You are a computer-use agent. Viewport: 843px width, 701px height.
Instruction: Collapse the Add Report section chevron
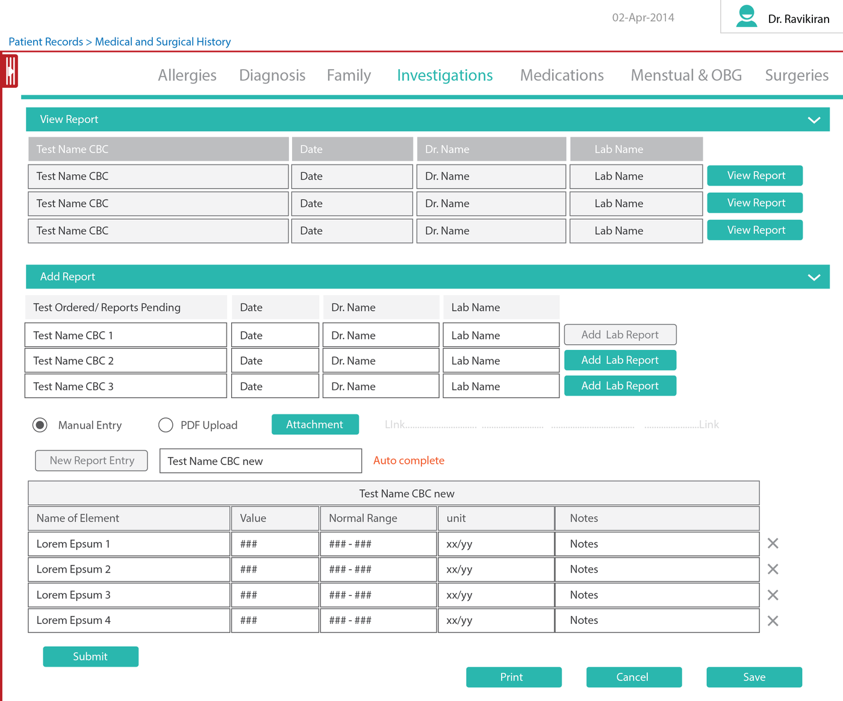click(815, 277)
